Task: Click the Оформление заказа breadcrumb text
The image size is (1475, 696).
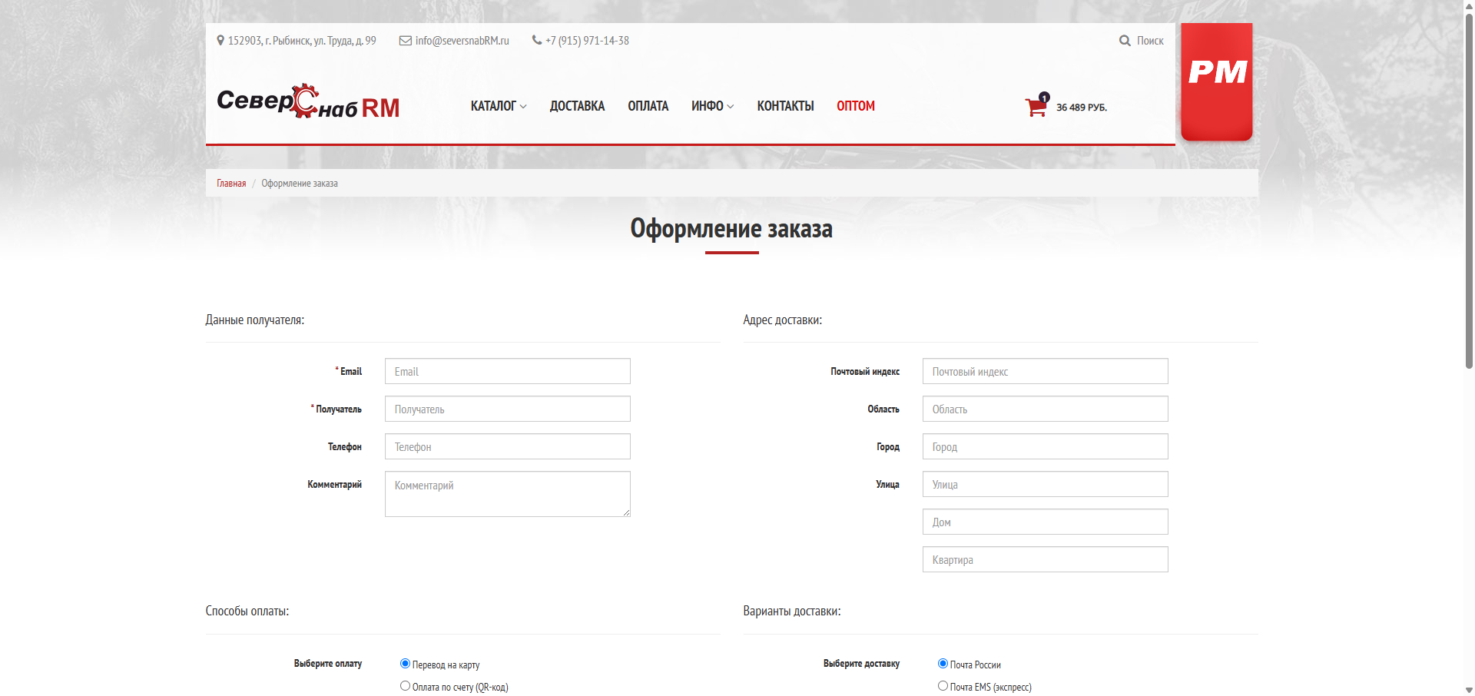Action: 300,184
